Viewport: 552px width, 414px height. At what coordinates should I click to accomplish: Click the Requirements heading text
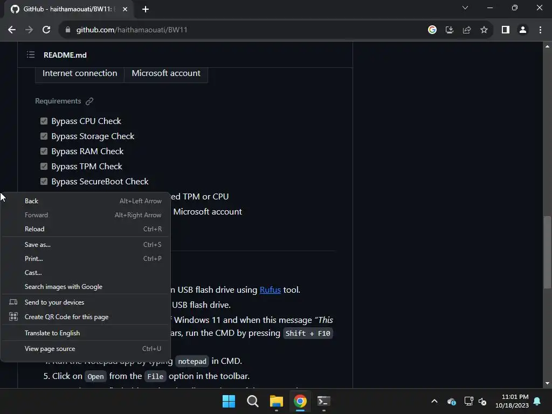(58, 101)
